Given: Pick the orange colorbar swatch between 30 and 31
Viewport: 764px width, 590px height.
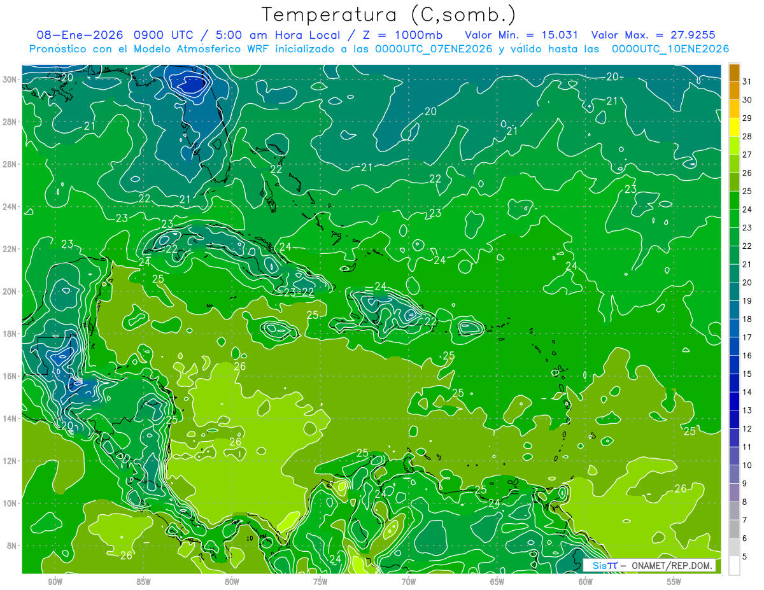Looking at the screenshot, I should (734, 91).
